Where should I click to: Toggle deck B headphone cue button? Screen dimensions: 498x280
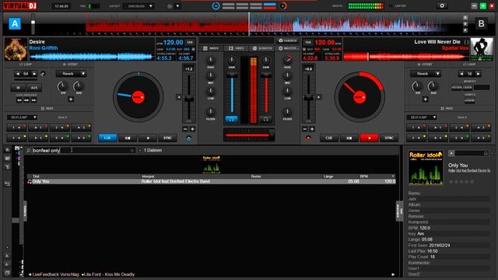coord(265,119)
